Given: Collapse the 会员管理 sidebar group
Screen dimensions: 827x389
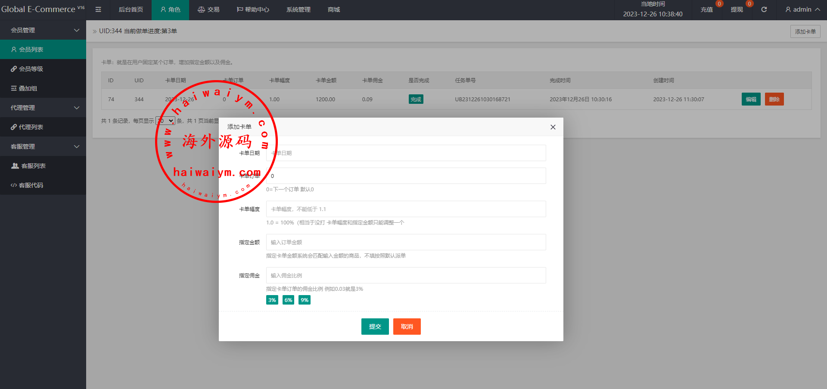Looking at the screenshot, I should point(43,30).
